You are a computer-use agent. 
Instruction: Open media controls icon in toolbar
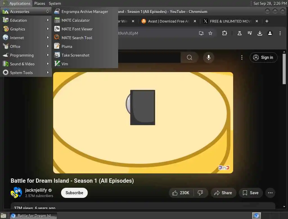[x=250, y=33]
